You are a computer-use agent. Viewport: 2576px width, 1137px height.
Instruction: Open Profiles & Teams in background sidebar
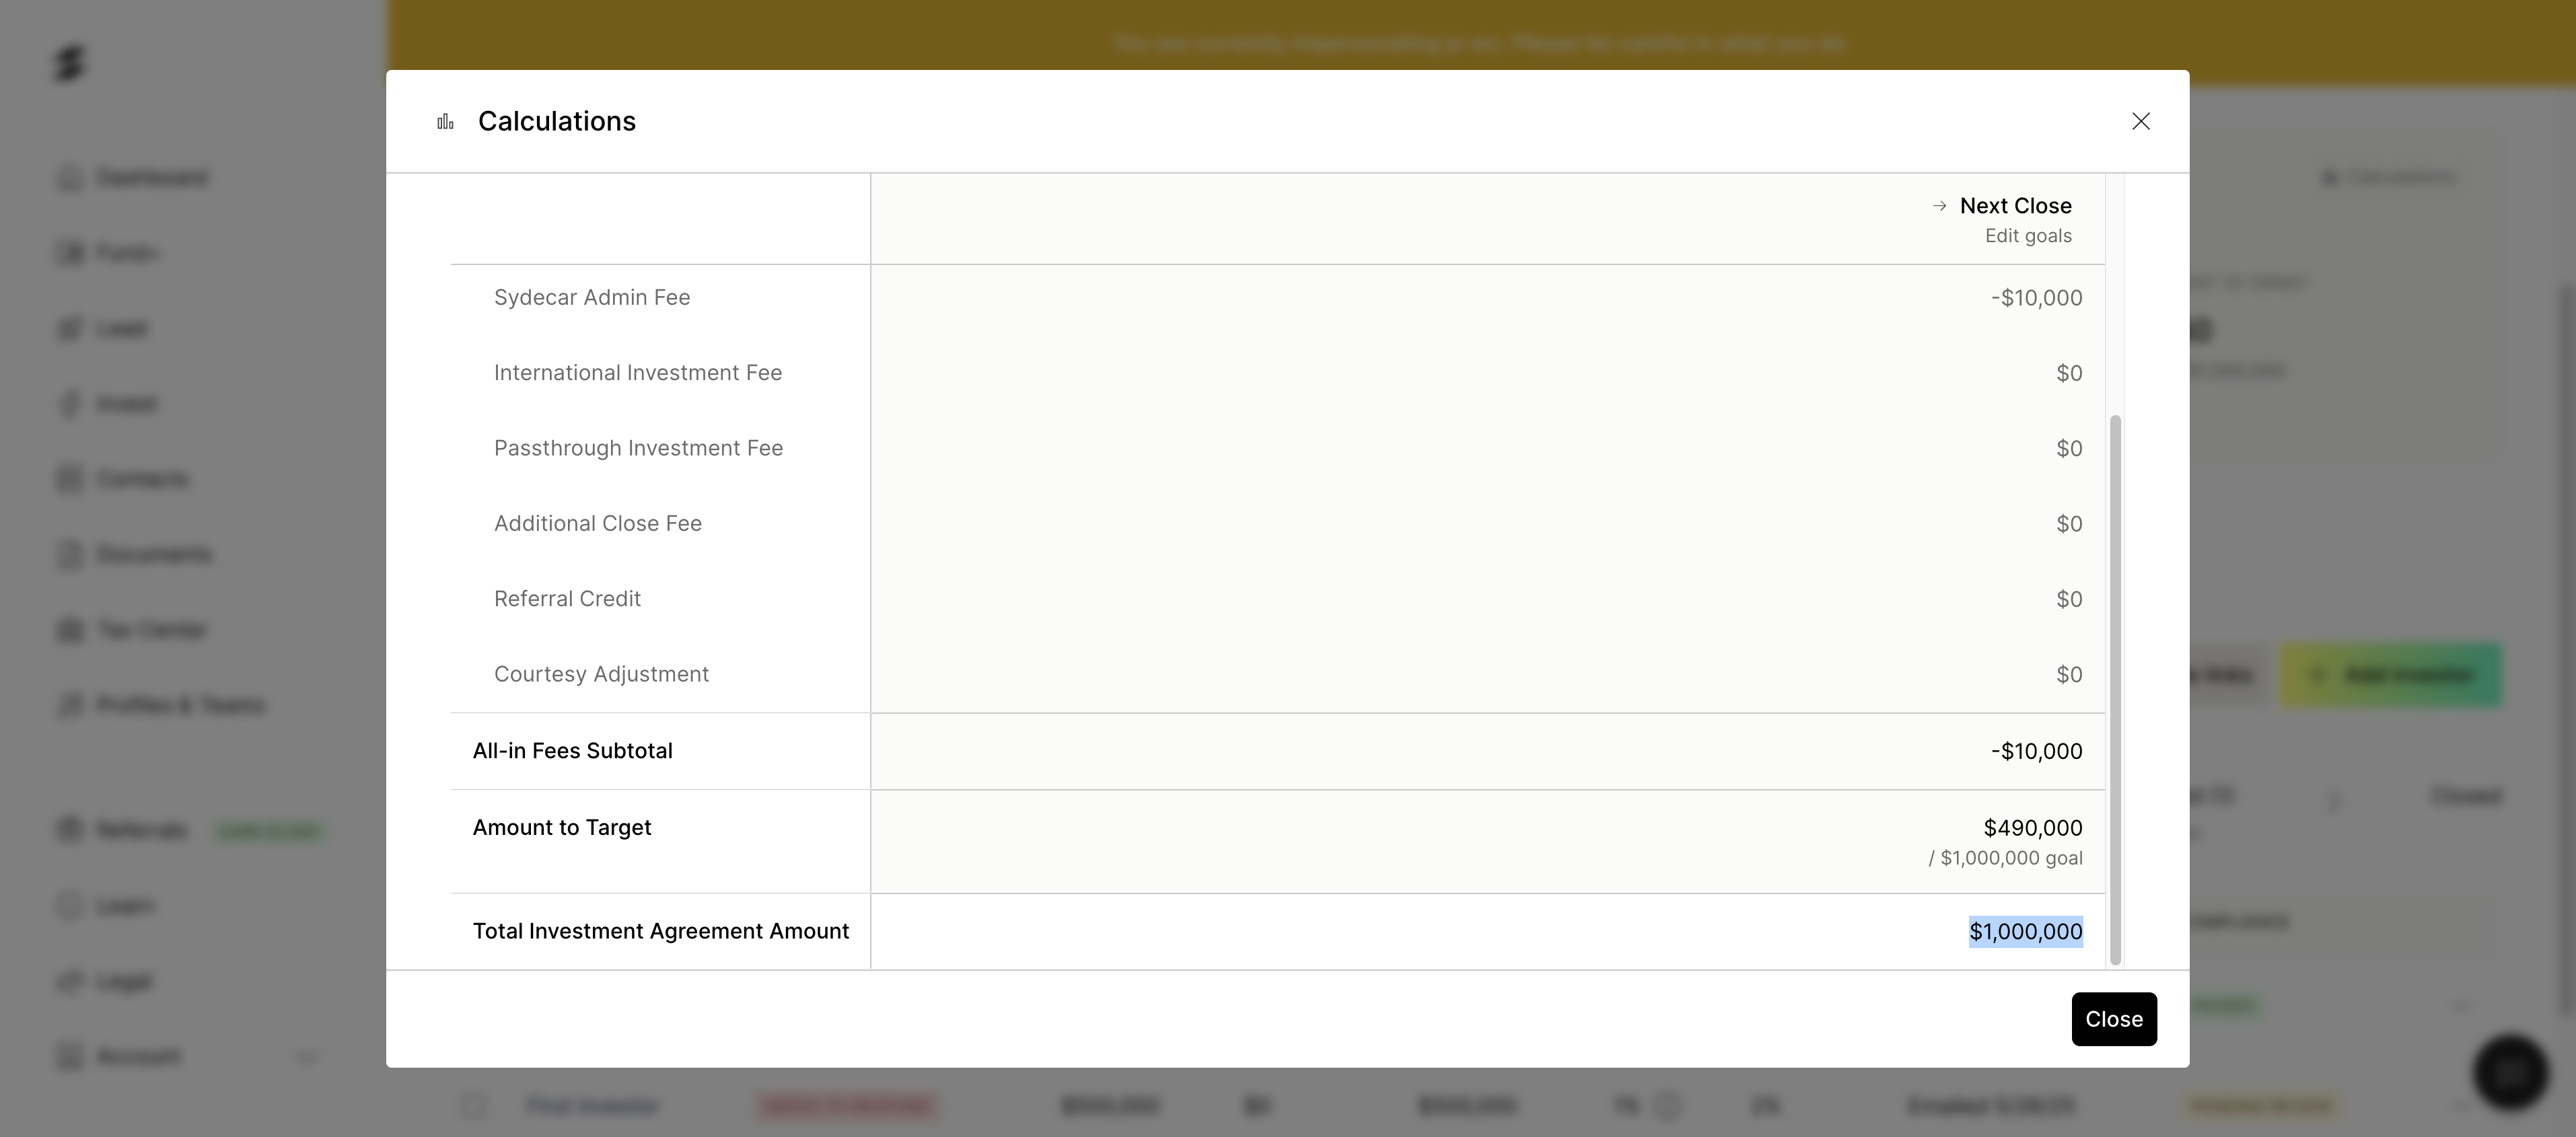click(161, 705)
